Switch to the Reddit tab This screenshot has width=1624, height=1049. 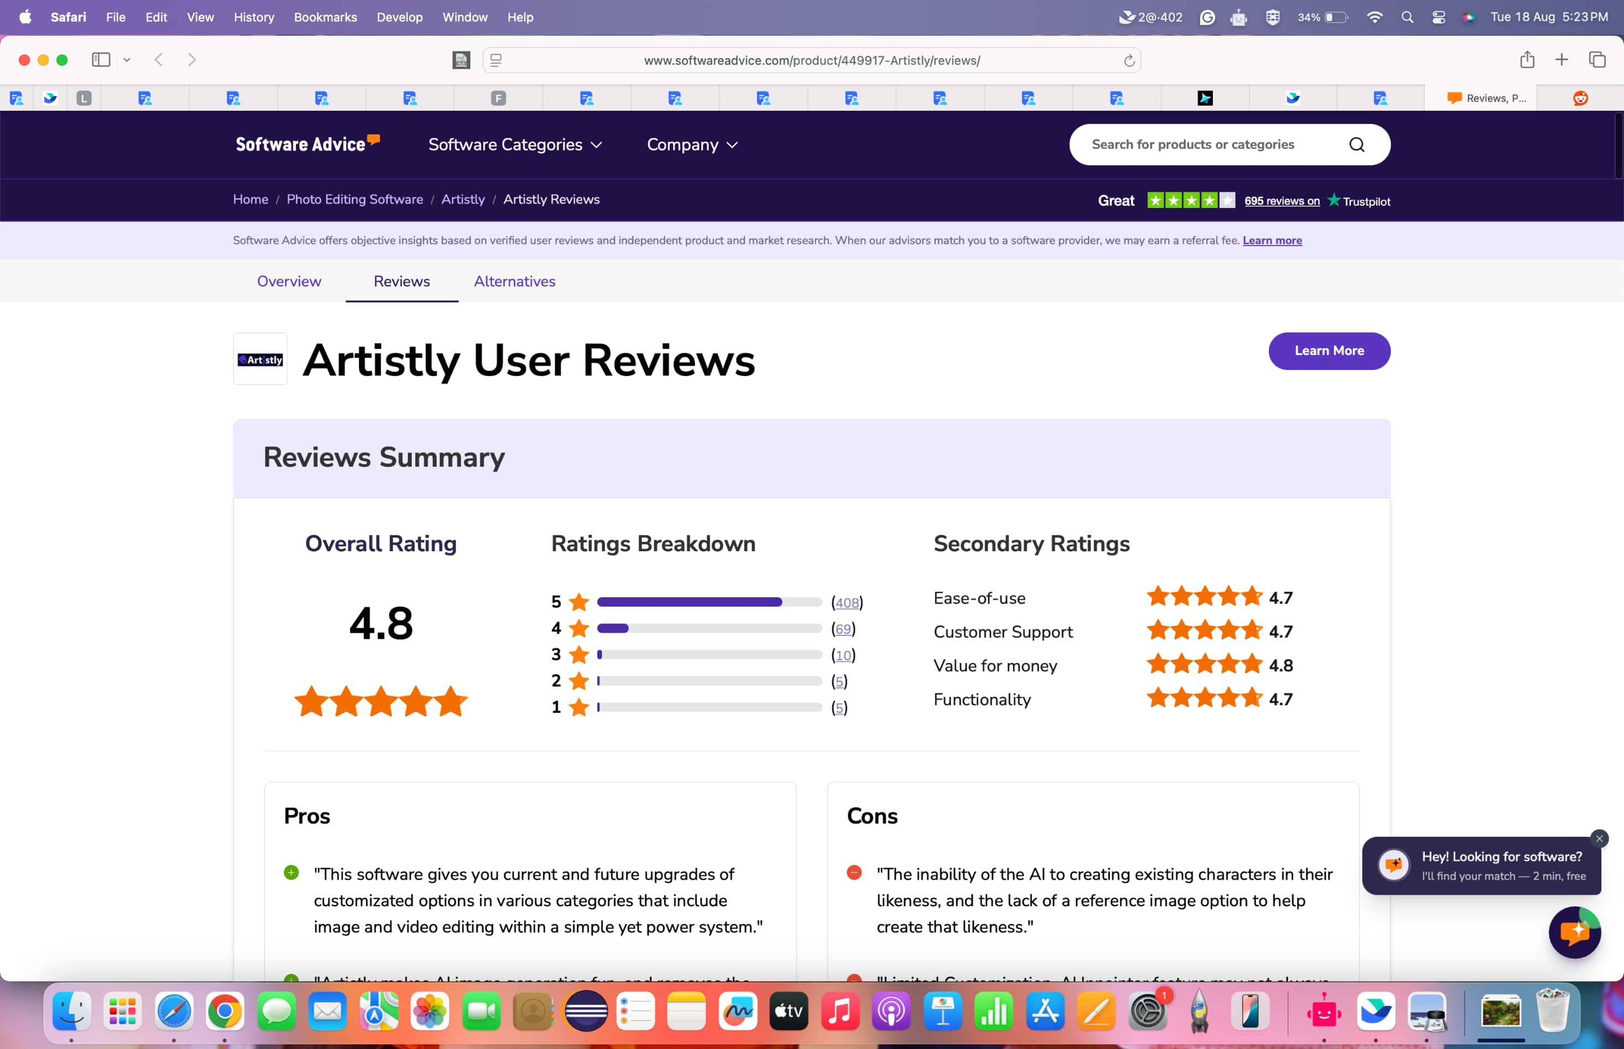click(x=1580, y=98)
